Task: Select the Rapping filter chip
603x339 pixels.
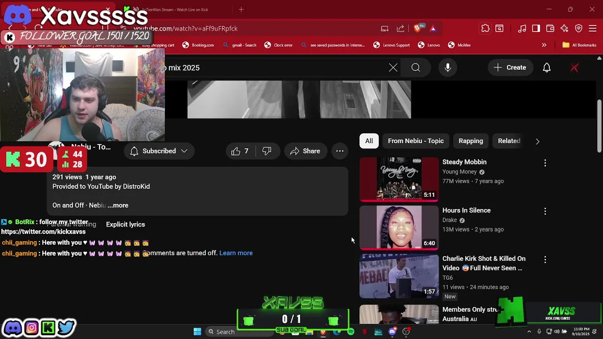Action: (471, 141)
